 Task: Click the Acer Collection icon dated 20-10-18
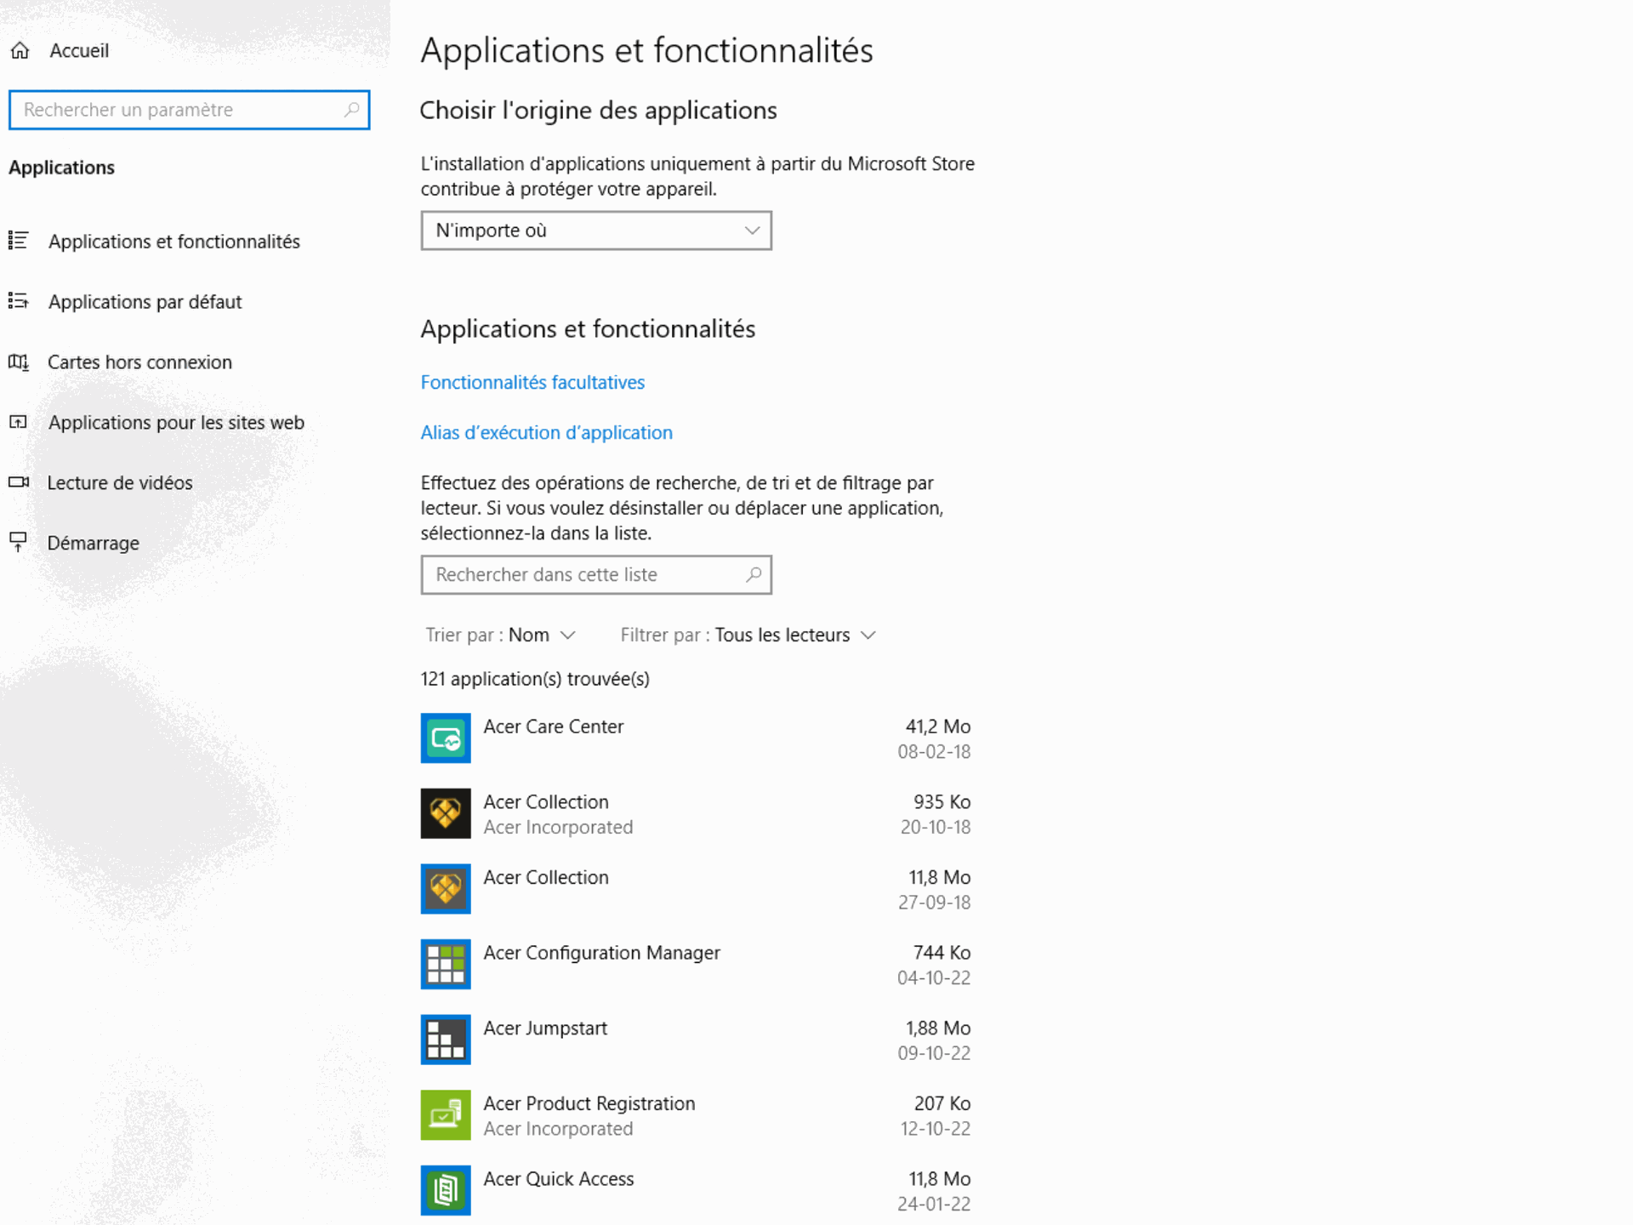pyautogui.click(x=446, y=813)
